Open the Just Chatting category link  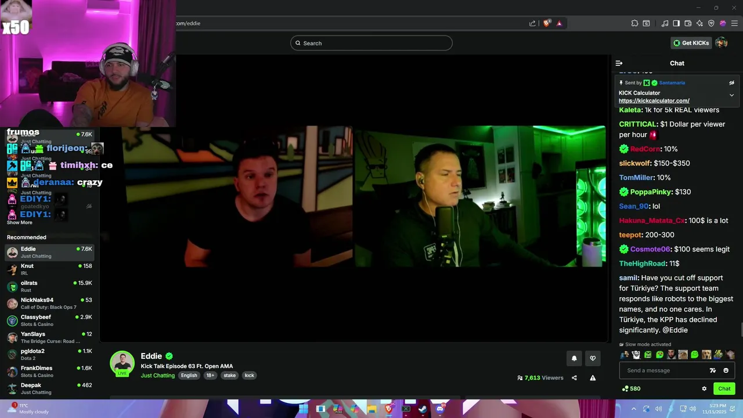(x=157, y=376)
